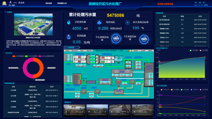The width and height of the screenshot is (212, 119).
Task: Open the 控制画面 tab label
Action: pos(71,48)
